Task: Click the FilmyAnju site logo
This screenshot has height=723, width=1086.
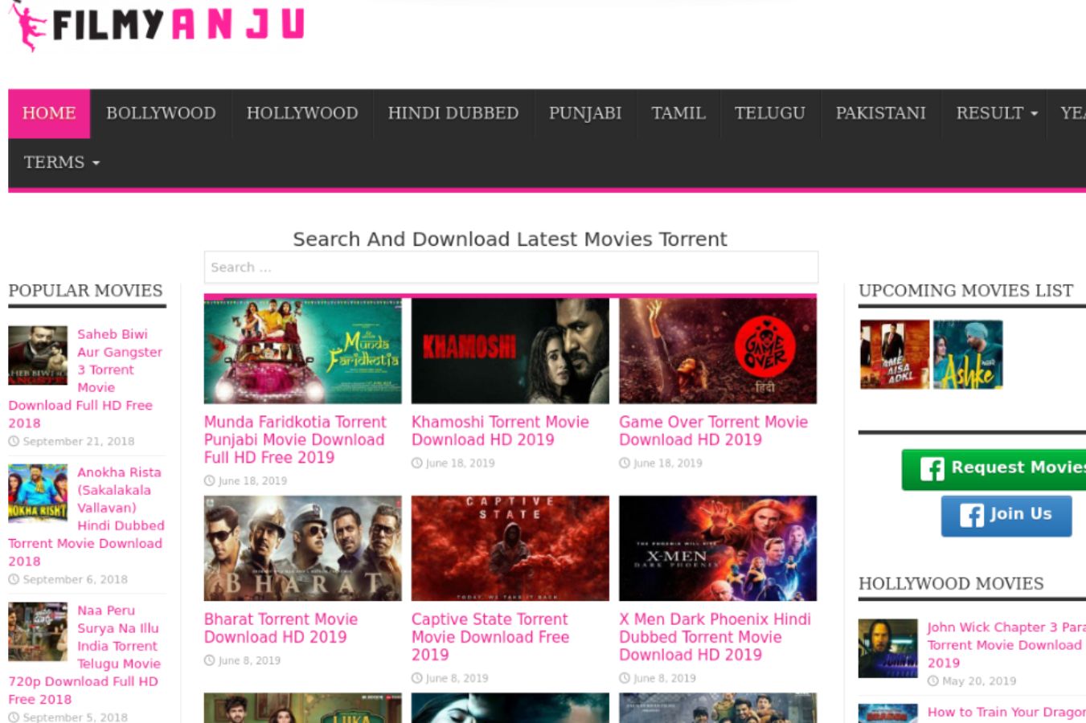Action: pyautogui.click(x=158, y=25)
